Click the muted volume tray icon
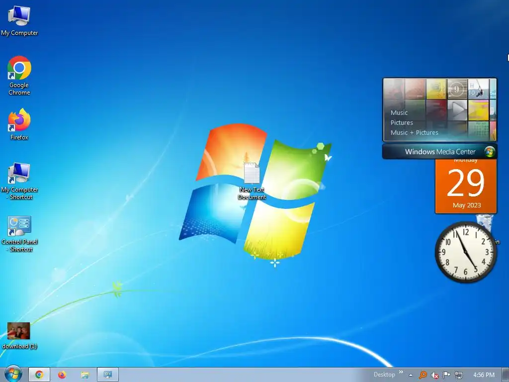The height and width of the screenshot is (382, 509). 434,375
